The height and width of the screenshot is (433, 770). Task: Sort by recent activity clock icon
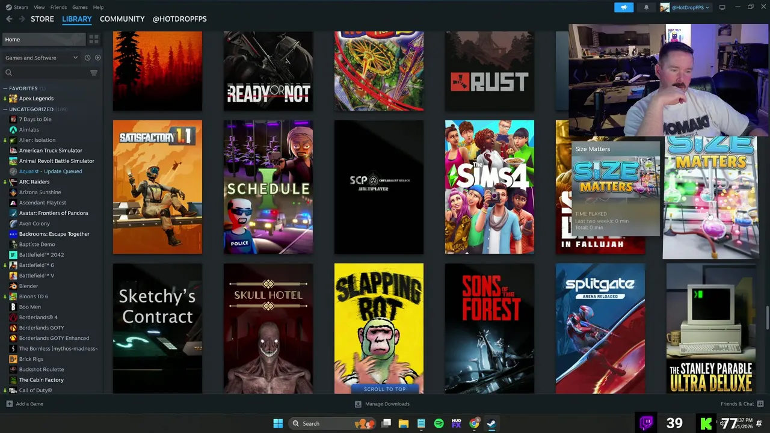pyautogui.click(x=87, y=58)
